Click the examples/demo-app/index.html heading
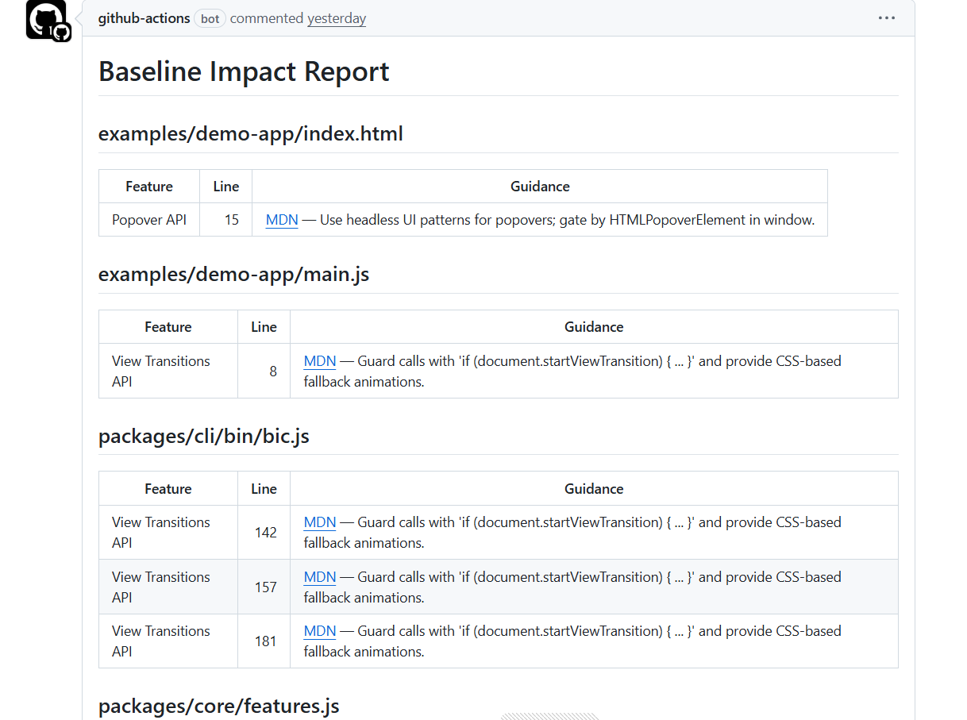 click(x=251, y=134)
